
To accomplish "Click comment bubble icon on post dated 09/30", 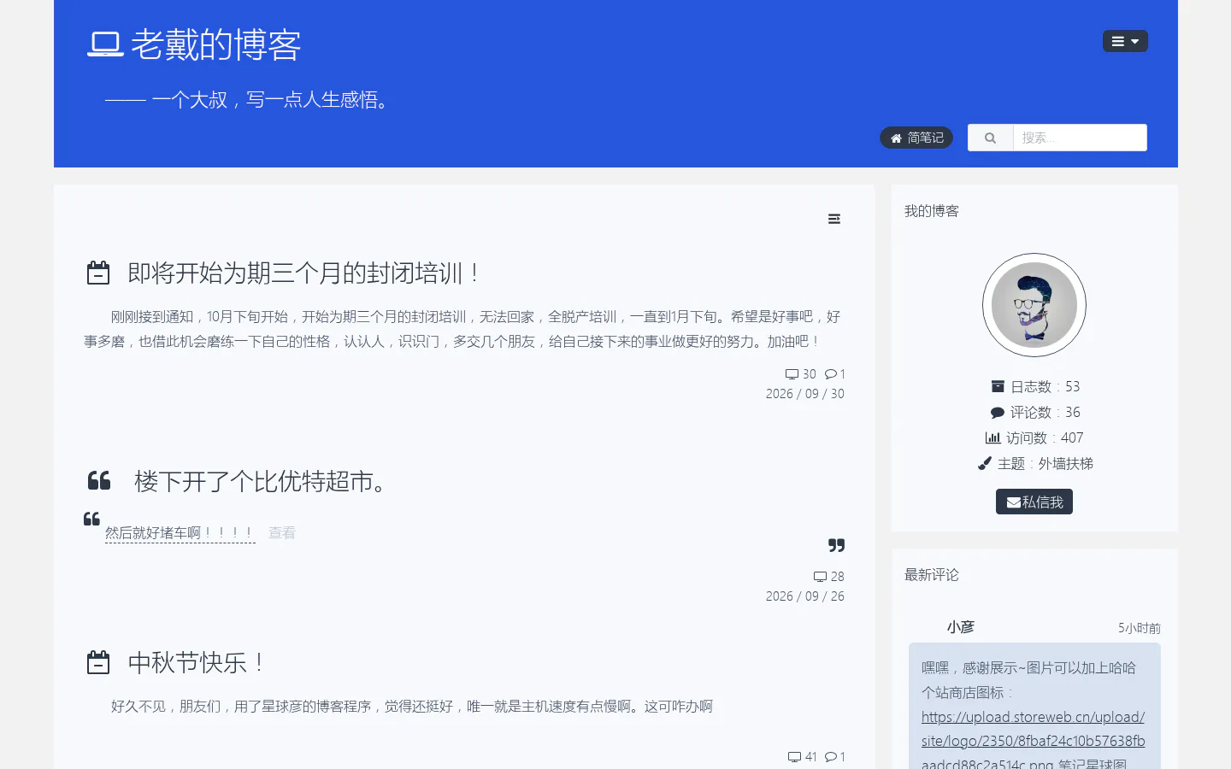I will click(830, 374).
